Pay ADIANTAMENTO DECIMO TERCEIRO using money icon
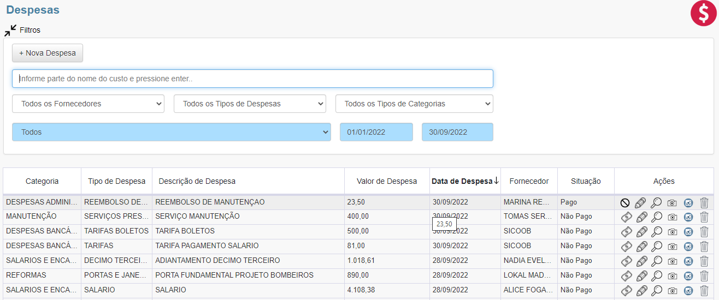This screenshot has height=300, width=719. [626, 261]
